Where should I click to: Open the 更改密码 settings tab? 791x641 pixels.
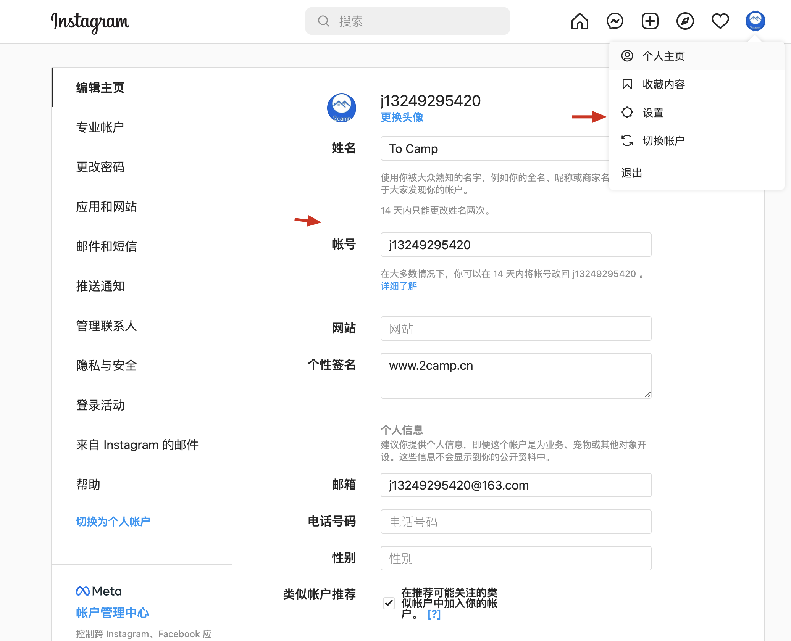tap(100, 167)
